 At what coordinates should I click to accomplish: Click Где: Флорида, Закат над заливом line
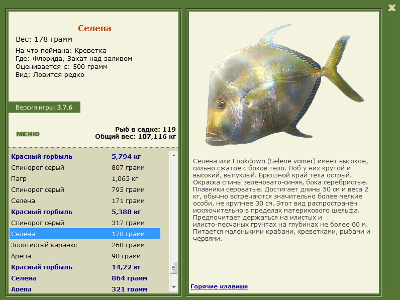tap(74, 59)
